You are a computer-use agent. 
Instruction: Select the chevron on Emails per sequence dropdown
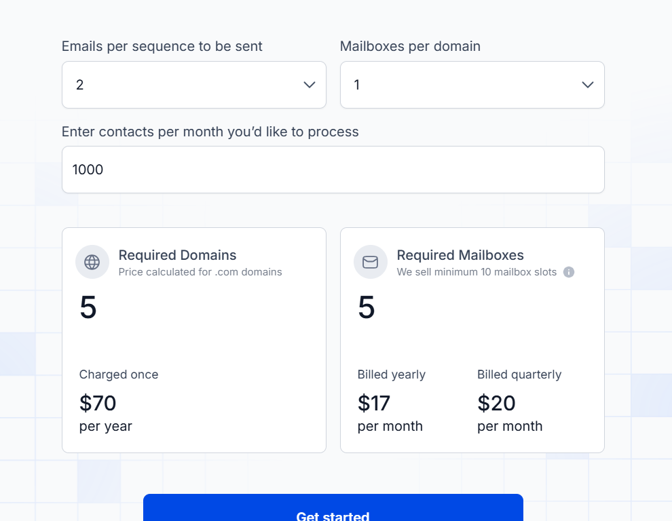(309, 85)
